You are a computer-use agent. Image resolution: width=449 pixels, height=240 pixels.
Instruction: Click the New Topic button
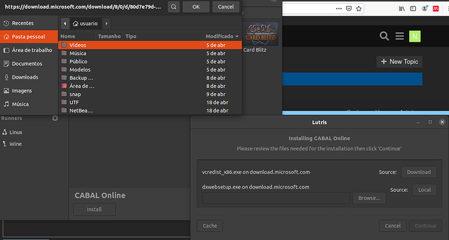click(x=400, y=62)
